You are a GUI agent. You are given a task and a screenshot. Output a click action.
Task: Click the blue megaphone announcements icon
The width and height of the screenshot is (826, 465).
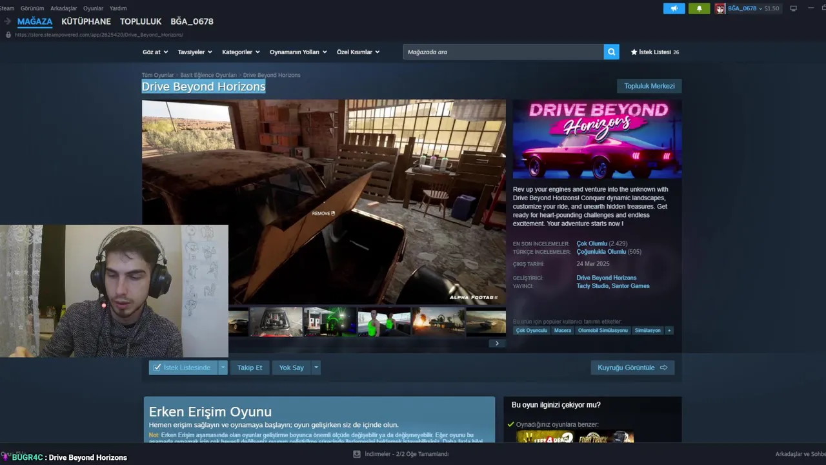(674, 8)
